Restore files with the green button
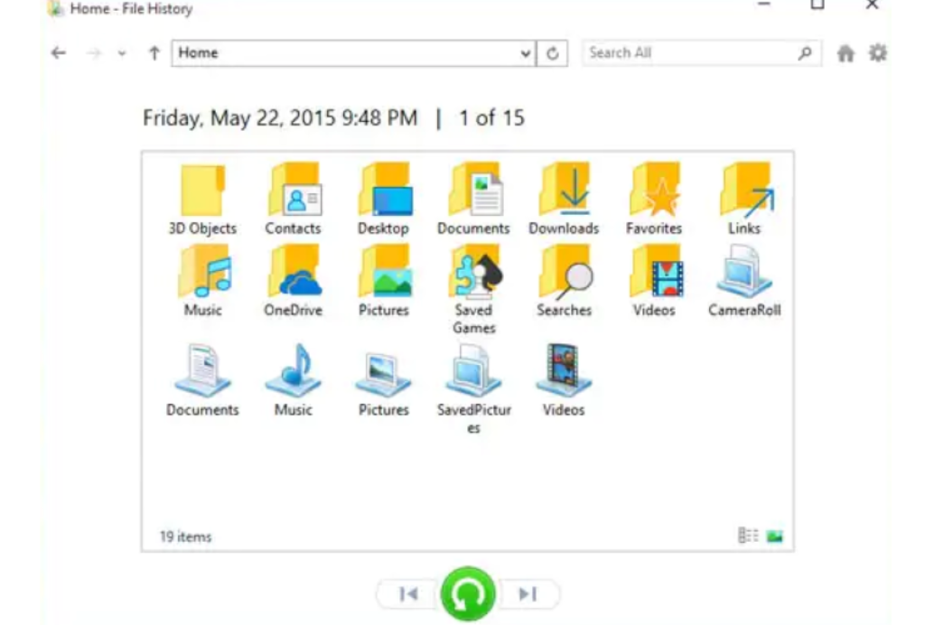This screenshot has height=625, width=925. (468, 593)
